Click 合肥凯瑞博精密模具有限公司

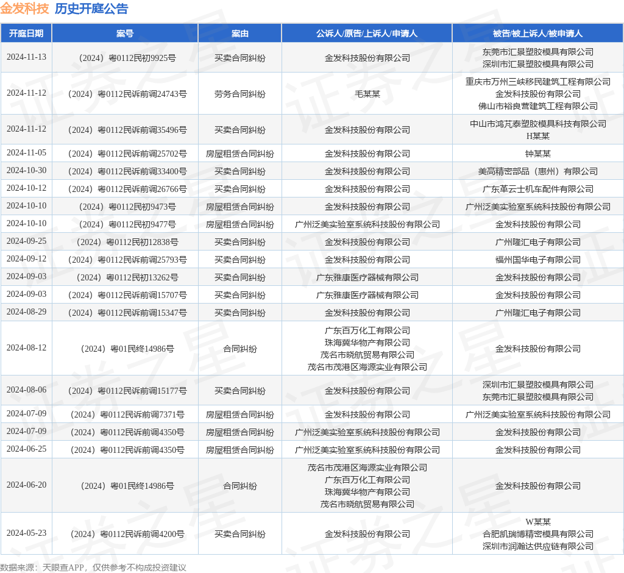538,534
